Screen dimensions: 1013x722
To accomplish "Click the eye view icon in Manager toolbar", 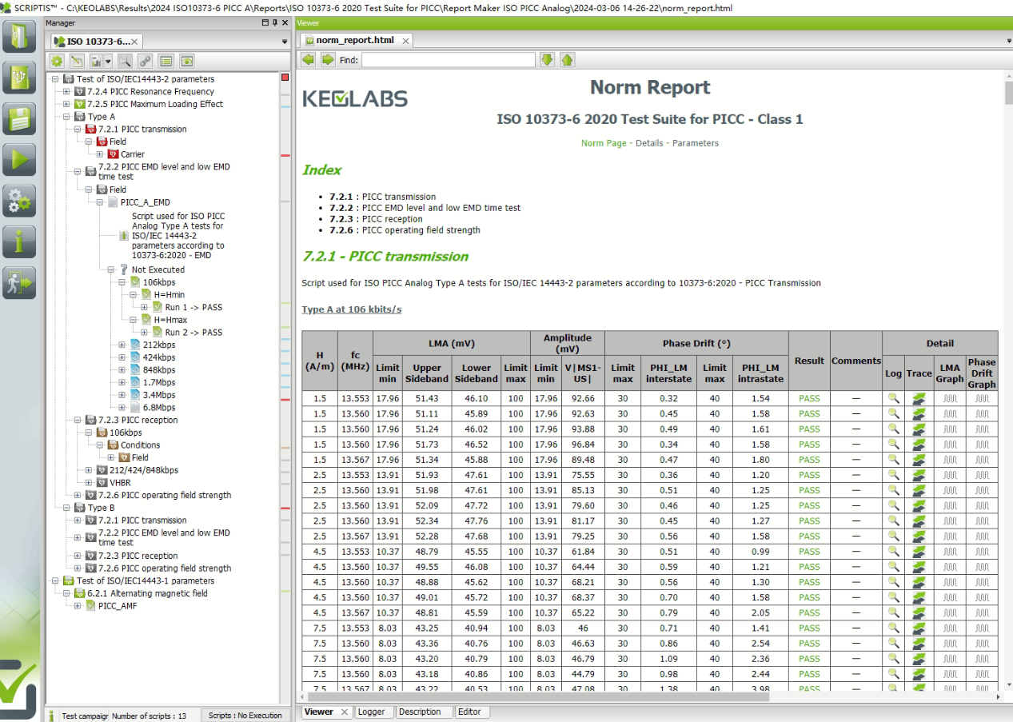I will [186, 61].
